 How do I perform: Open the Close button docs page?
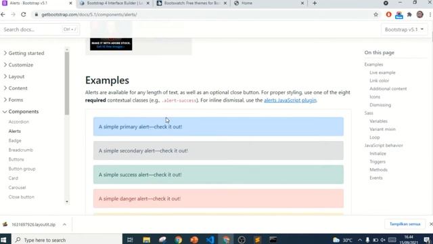tap(21, 197)
